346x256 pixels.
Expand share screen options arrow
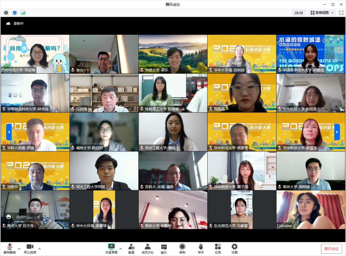coord(120,249)
